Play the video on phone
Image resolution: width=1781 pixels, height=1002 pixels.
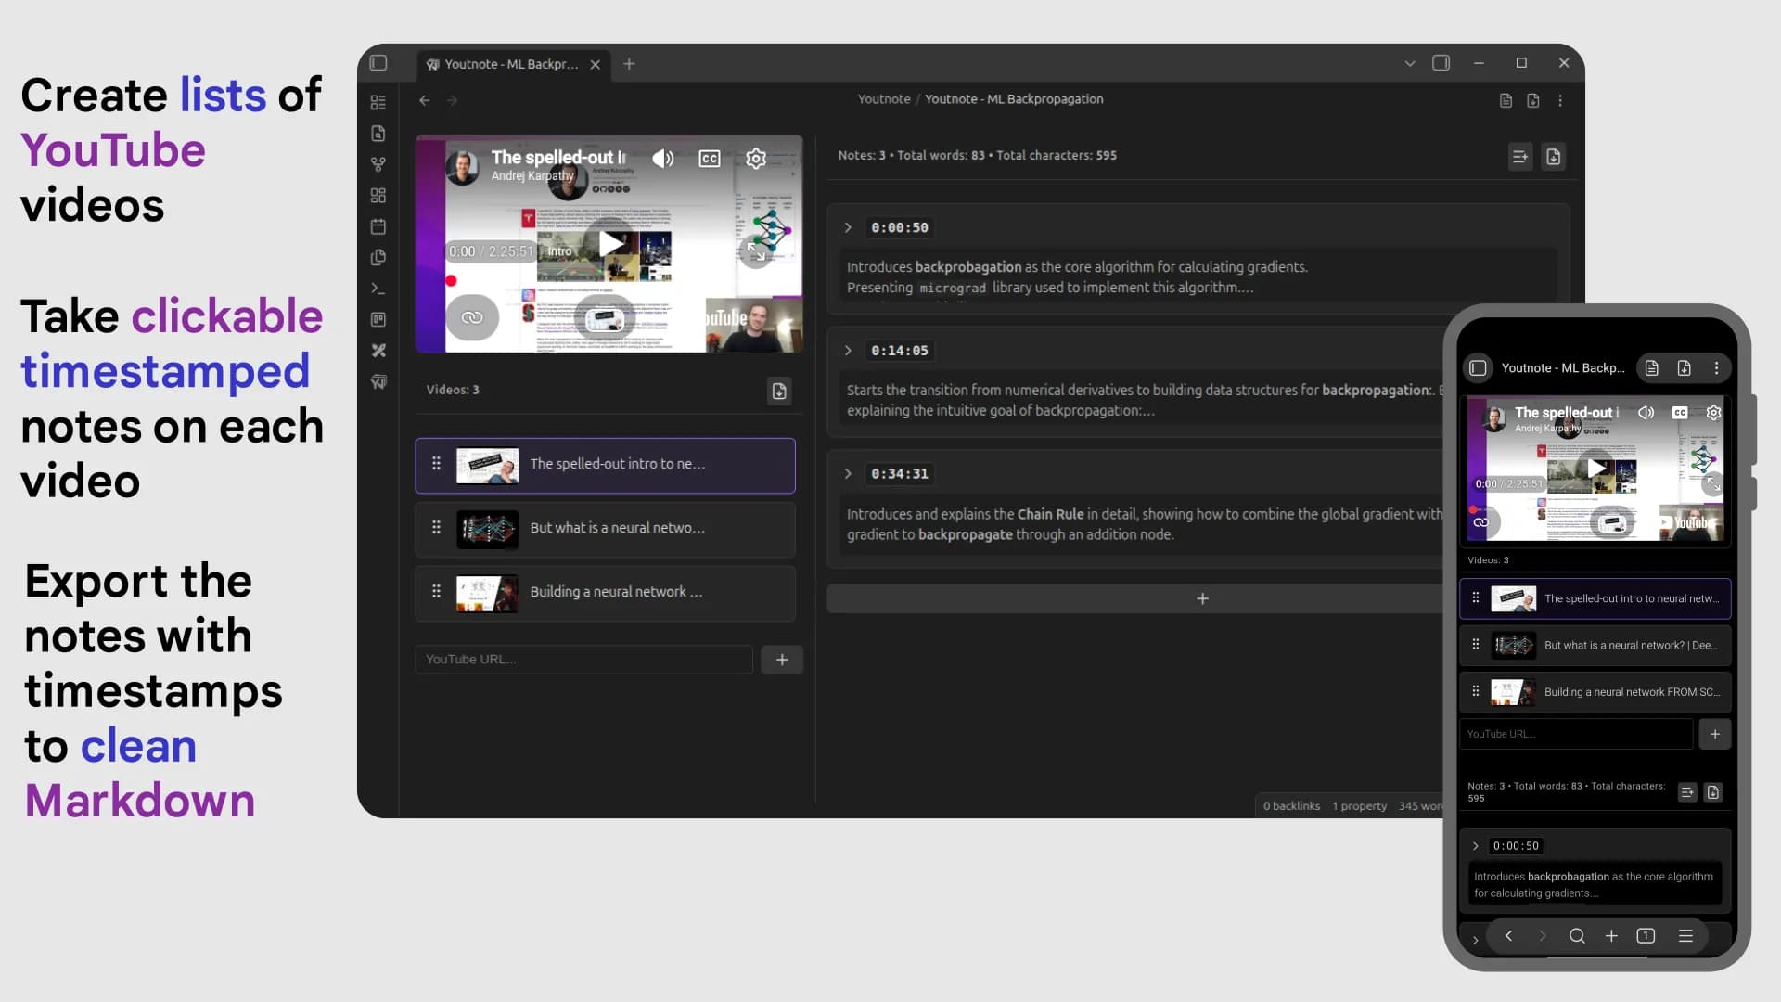1595,468
